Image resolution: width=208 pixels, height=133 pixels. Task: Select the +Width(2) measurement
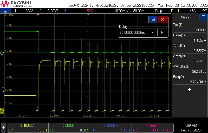(190, 69)
